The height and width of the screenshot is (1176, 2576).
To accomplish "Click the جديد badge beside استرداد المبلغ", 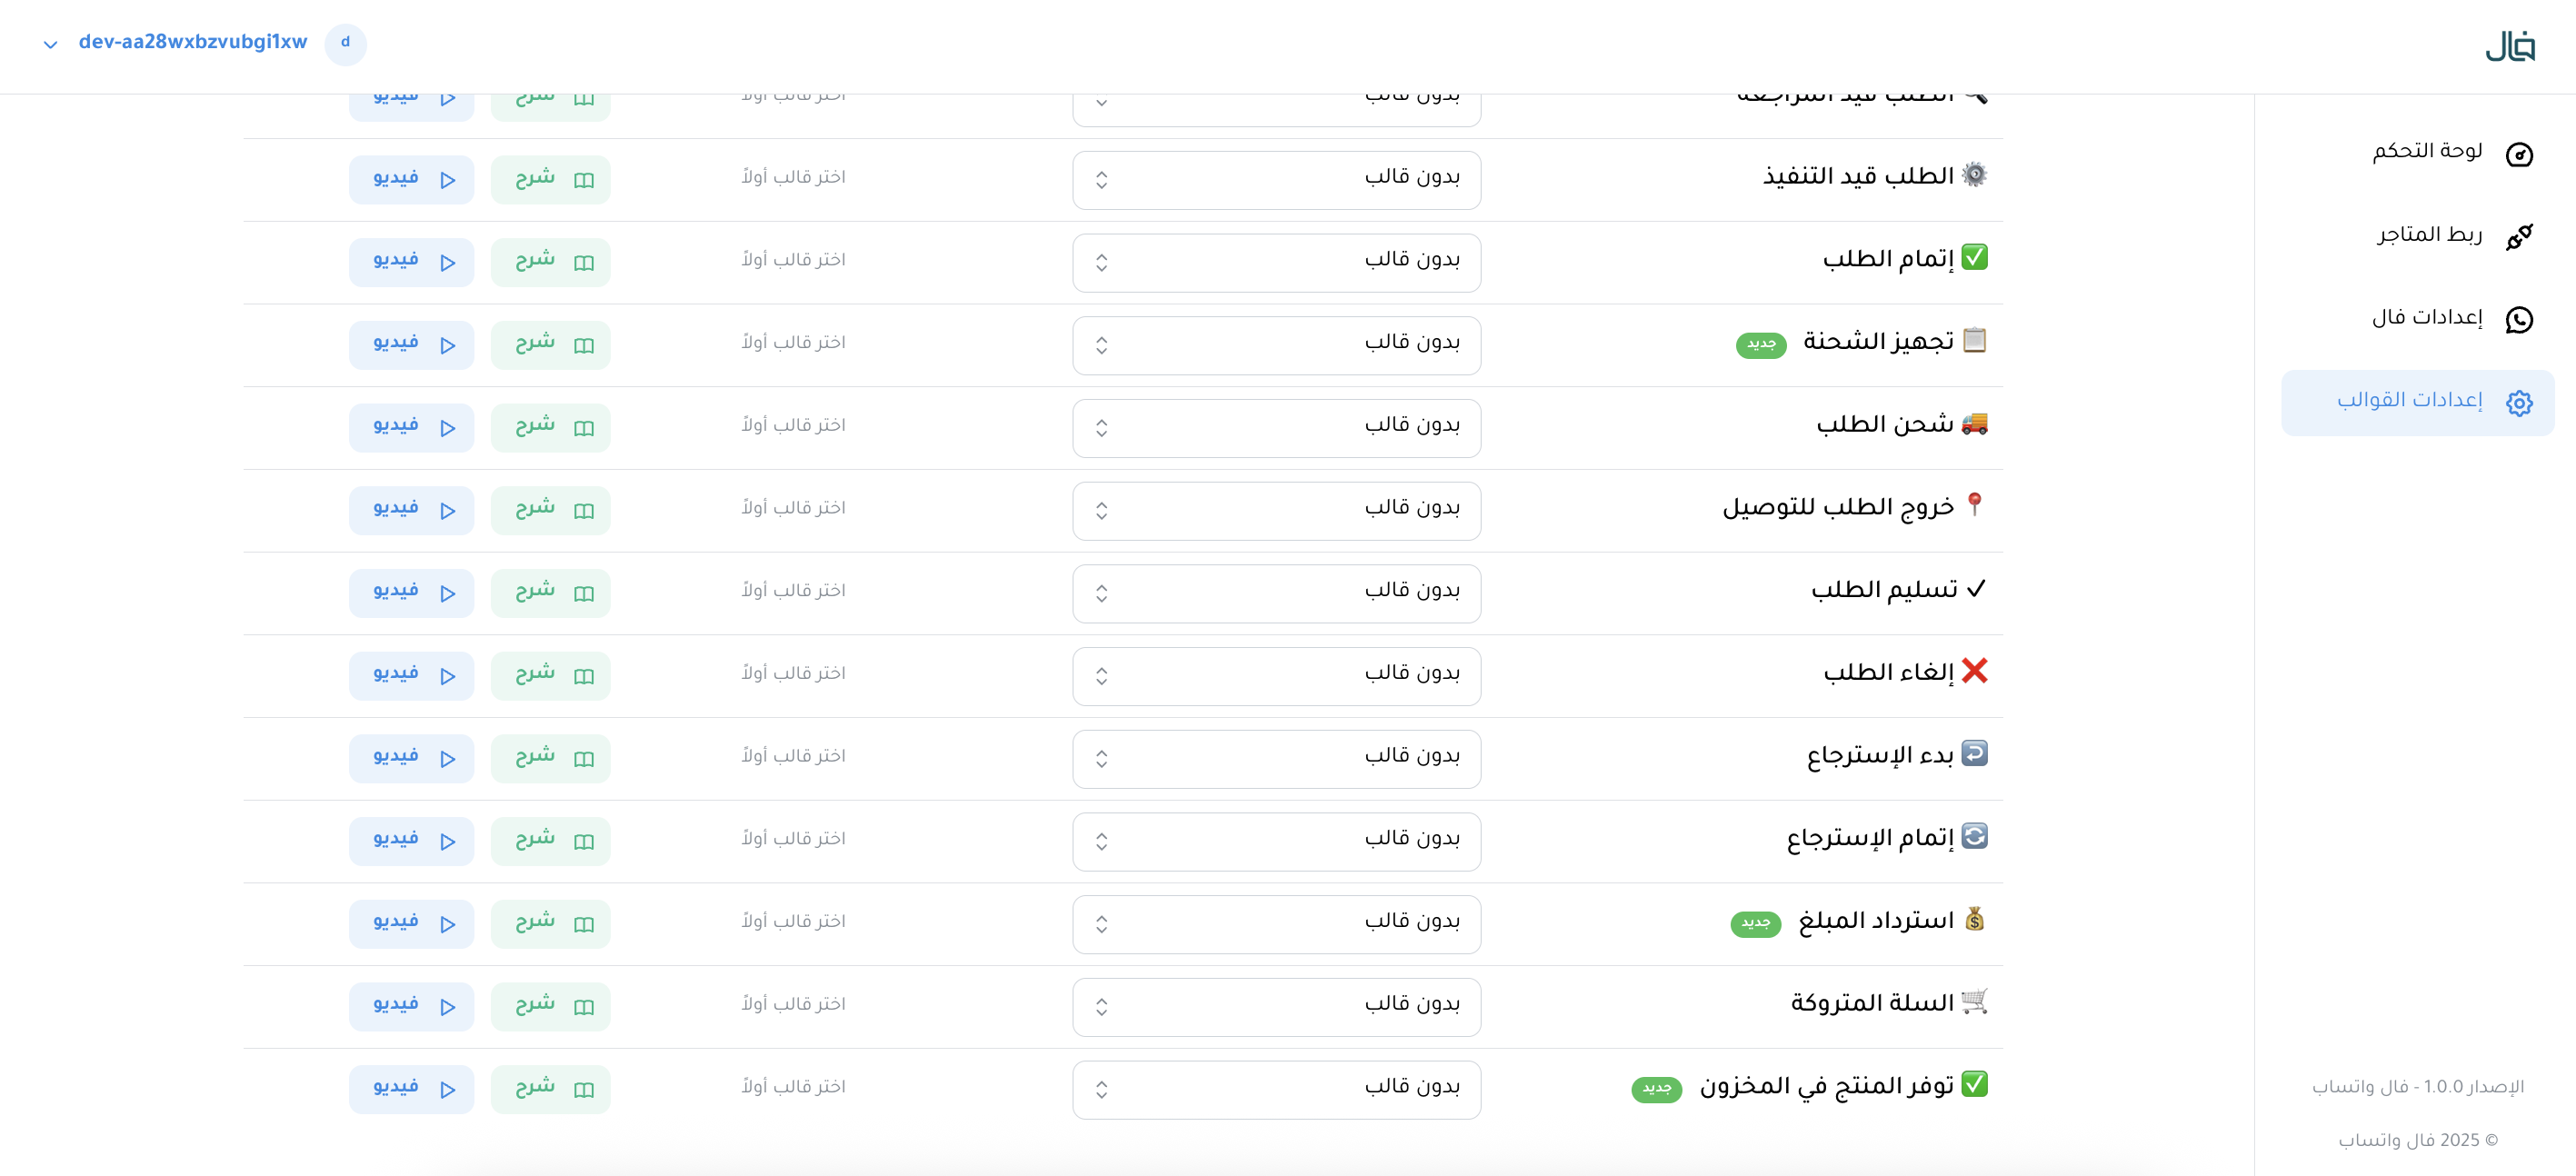I will click(x=1756, y=923).
